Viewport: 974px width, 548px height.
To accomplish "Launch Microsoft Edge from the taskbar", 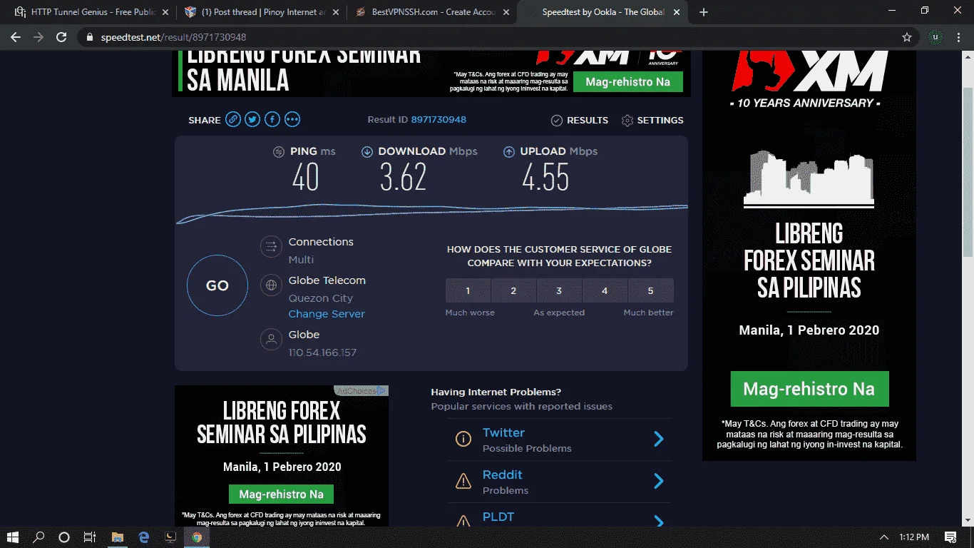I will 144,537.
